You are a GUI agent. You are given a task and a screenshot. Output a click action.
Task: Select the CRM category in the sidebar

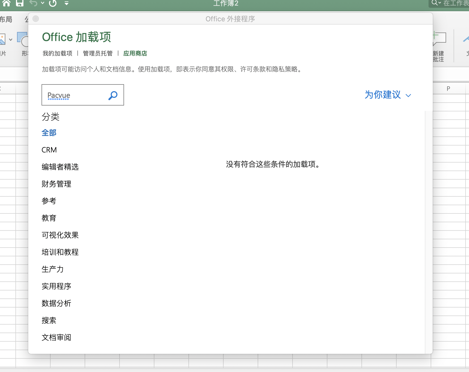coord(49,150)
